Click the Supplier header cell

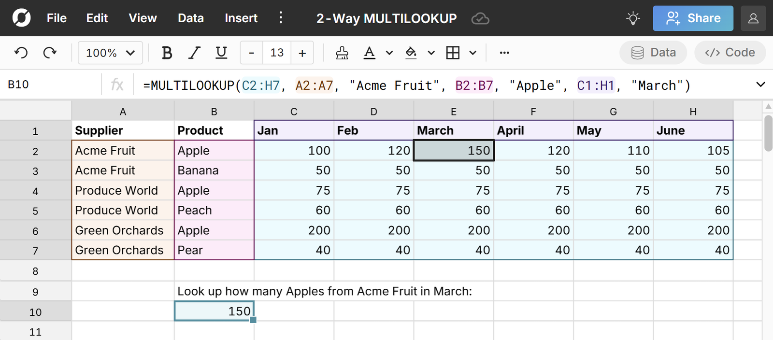(123, 130)
